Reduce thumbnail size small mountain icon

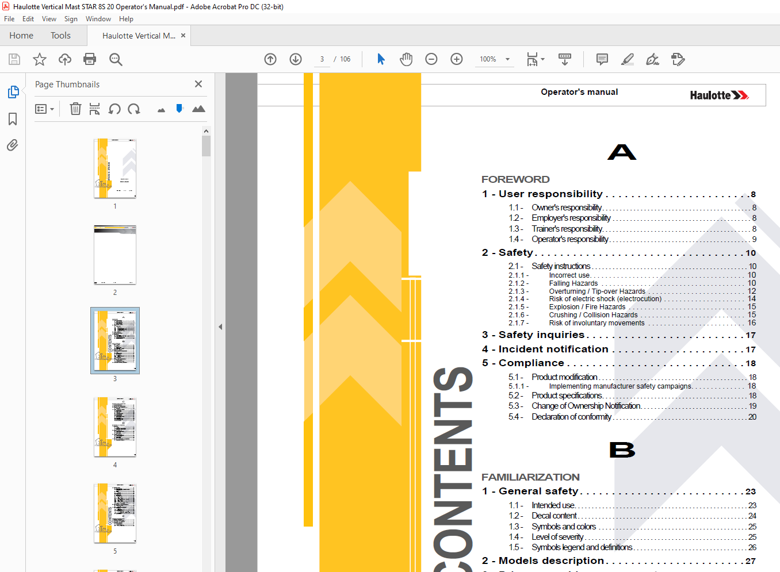point(161,110)
